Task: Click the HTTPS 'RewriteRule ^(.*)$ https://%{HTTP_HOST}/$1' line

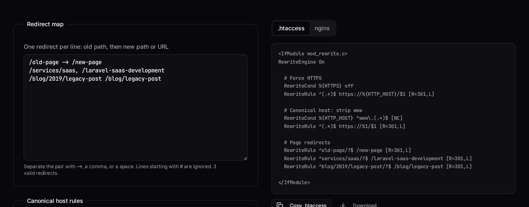Action: [x=359, y=94]
